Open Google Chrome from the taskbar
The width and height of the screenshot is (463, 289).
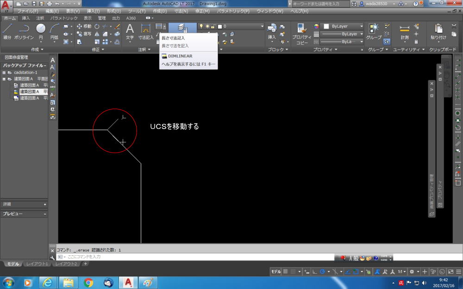coord(88,283)
